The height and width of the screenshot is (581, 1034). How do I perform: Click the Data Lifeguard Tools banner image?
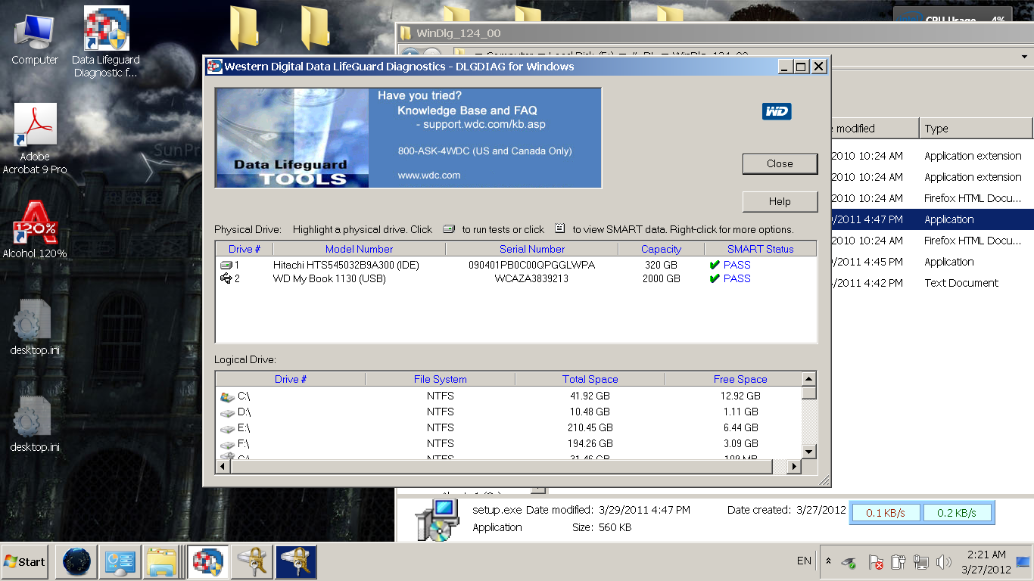tap(409, 138)
